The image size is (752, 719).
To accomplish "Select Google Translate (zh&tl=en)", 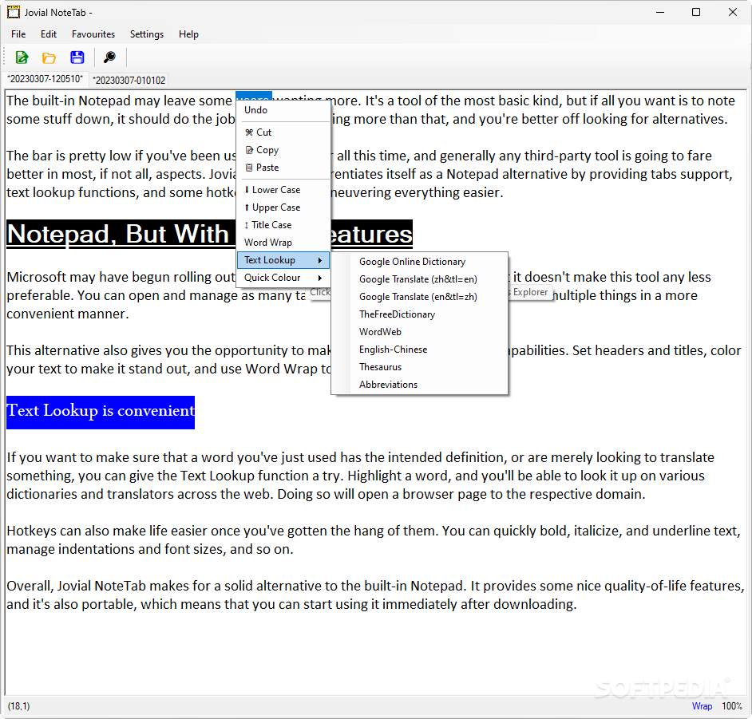I will (419, 279).
